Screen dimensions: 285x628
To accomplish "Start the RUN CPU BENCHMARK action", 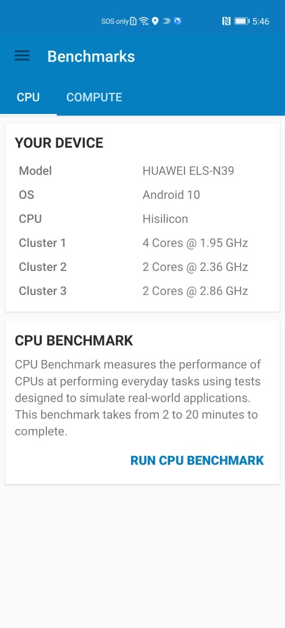I will coord(197,461).
